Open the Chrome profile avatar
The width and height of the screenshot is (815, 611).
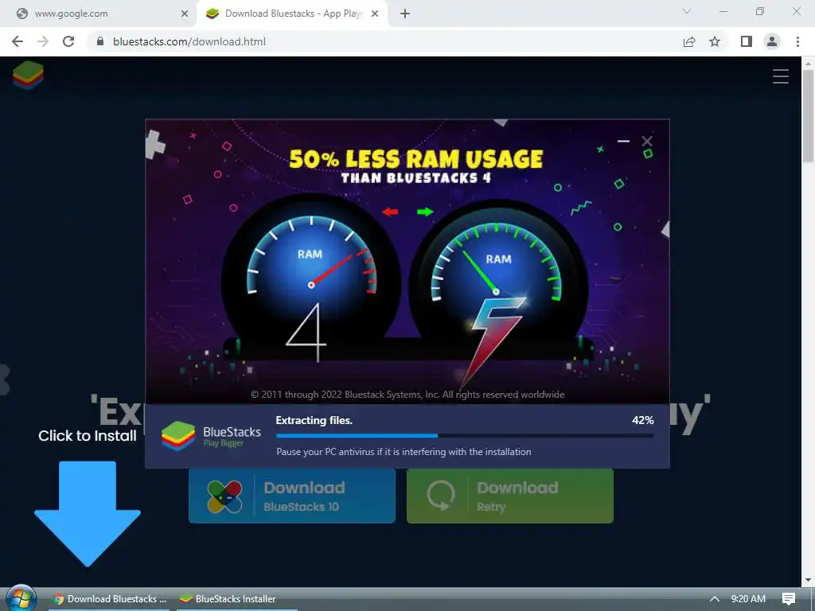(x=772, y=41)
